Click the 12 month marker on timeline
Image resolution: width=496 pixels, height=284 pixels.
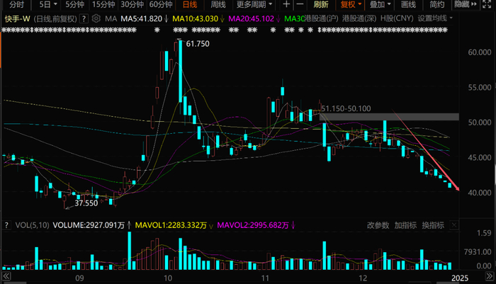[x=363, y=278]
